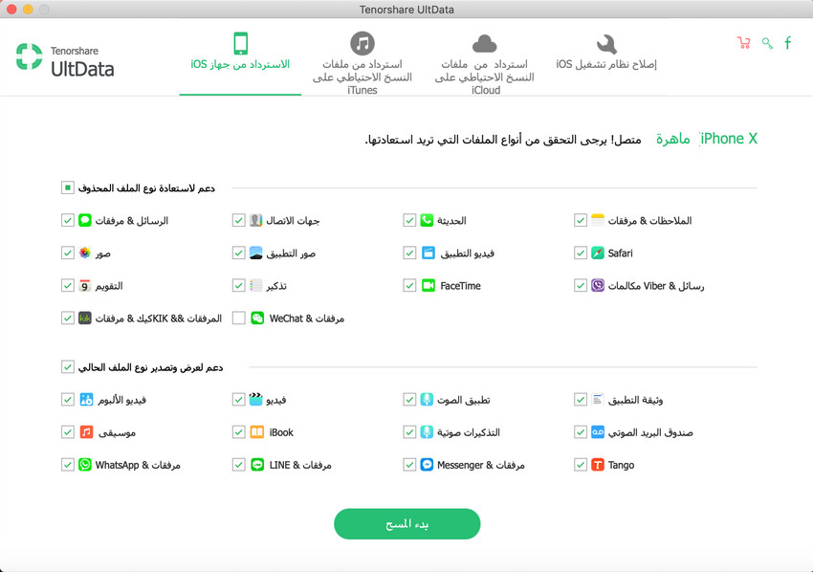Uncheck the Tango checkbox
This screenshot has height=572, width=813.
581,465
